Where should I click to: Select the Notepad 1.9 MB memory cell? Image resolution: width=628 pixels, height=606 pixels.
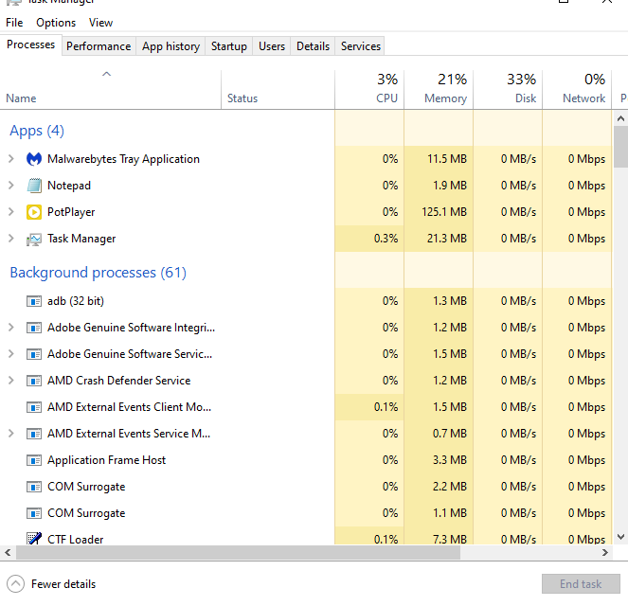pyautogui.click(x=439, y=186)
